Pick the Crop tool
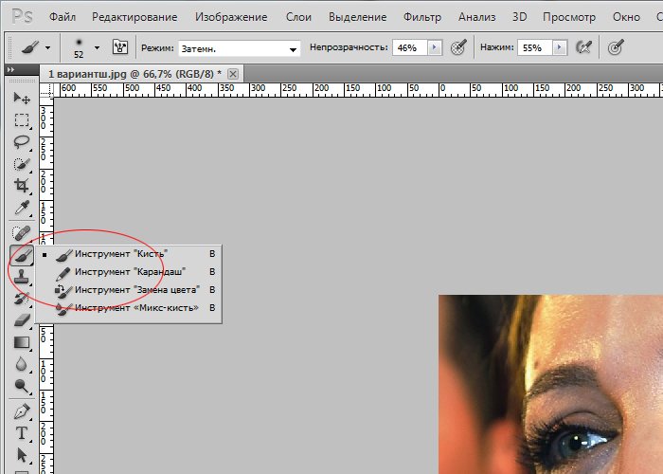Screen dimensions: 663x474 (x=21, y=186)
